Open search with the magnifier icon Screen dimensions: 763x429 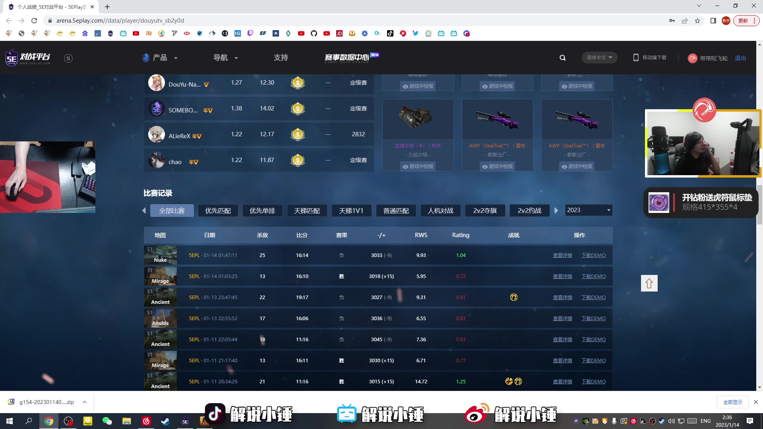point(562,58)
